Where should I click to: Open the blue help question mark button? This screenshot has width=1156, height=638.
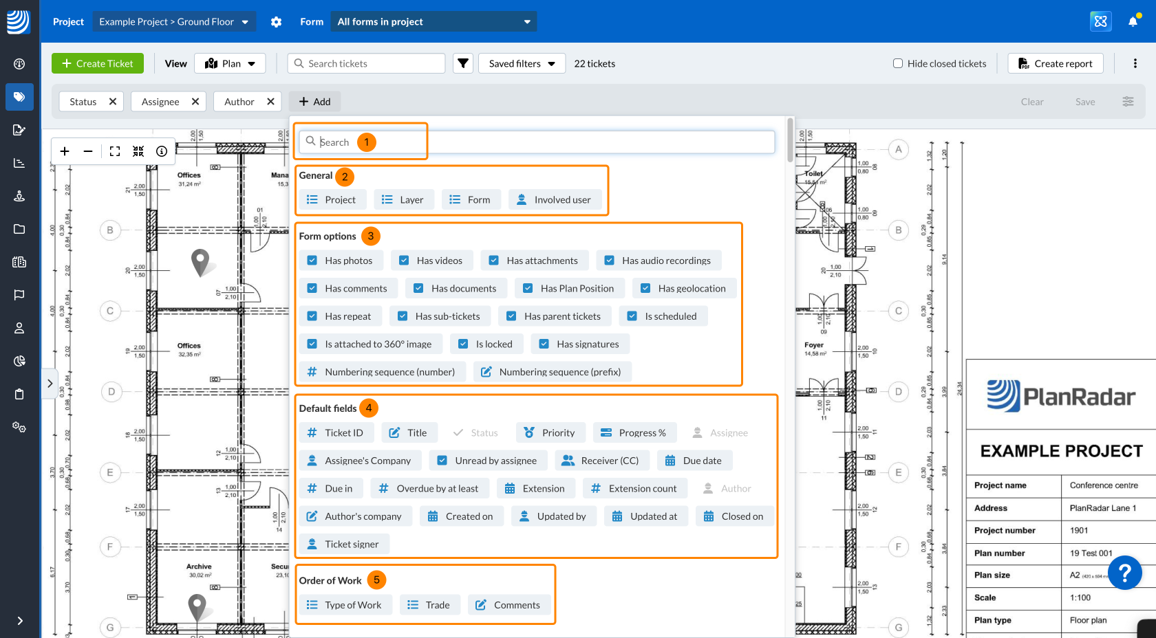click(1124, 572)
